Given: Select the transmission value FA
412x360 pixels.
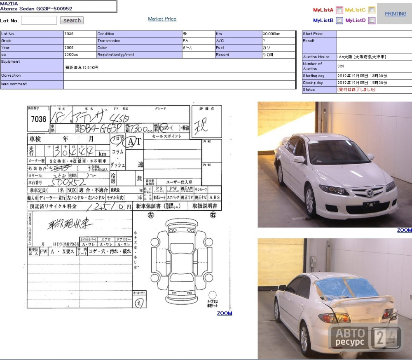Looking at the screenshot, I should [185, 41].
